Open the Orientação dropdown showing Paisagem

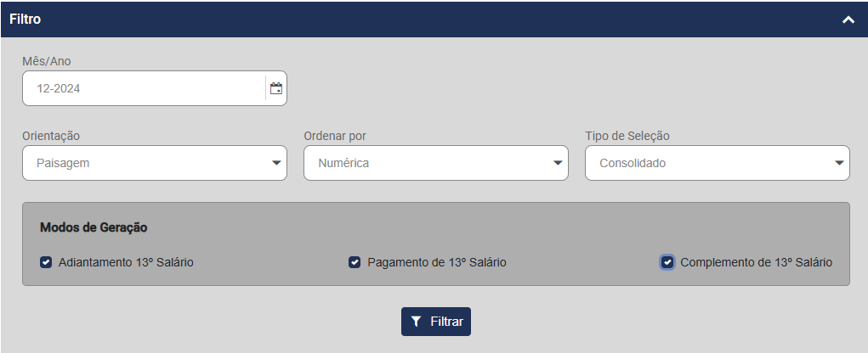click(x=145, y=163)
